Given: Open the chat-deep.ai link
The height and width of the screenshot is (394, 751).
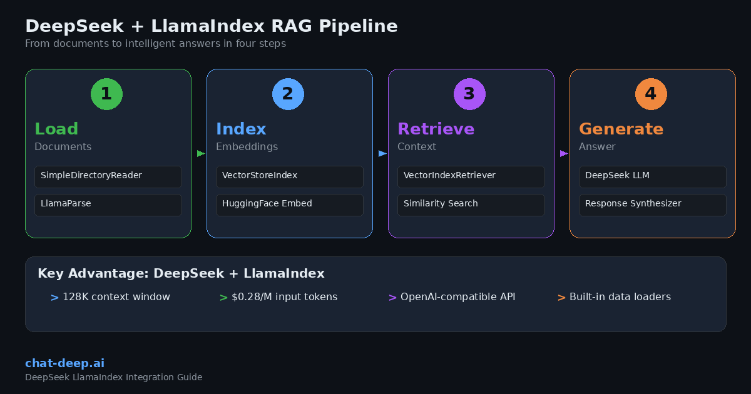Looking at the screenshot, I should (63, 363).
